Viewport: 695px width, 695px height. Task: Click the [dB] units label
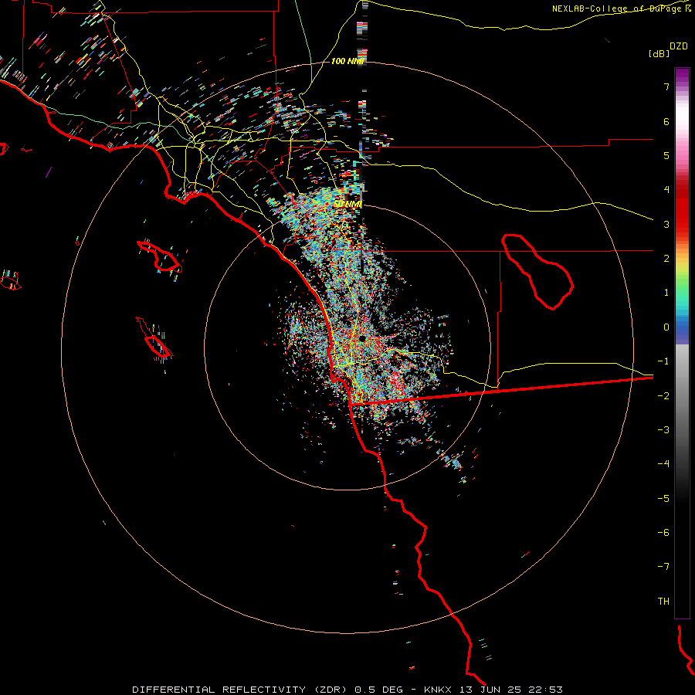[659, 53]
